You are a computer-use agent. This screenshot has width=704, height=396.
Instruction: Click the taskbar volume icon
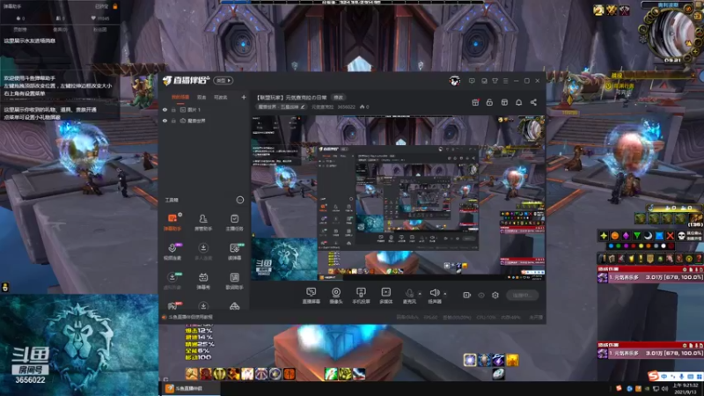click(x=664, y=388)
